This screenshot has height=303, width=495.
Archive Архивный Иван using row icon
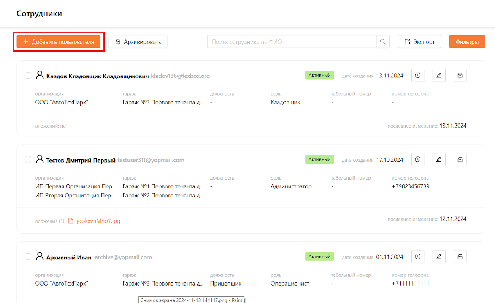point(460,257)
